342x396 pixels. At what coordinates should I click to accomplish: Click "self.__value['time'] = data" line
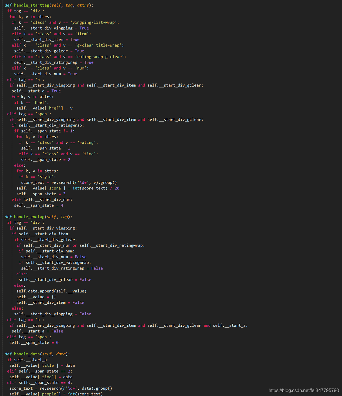(41, 377)
